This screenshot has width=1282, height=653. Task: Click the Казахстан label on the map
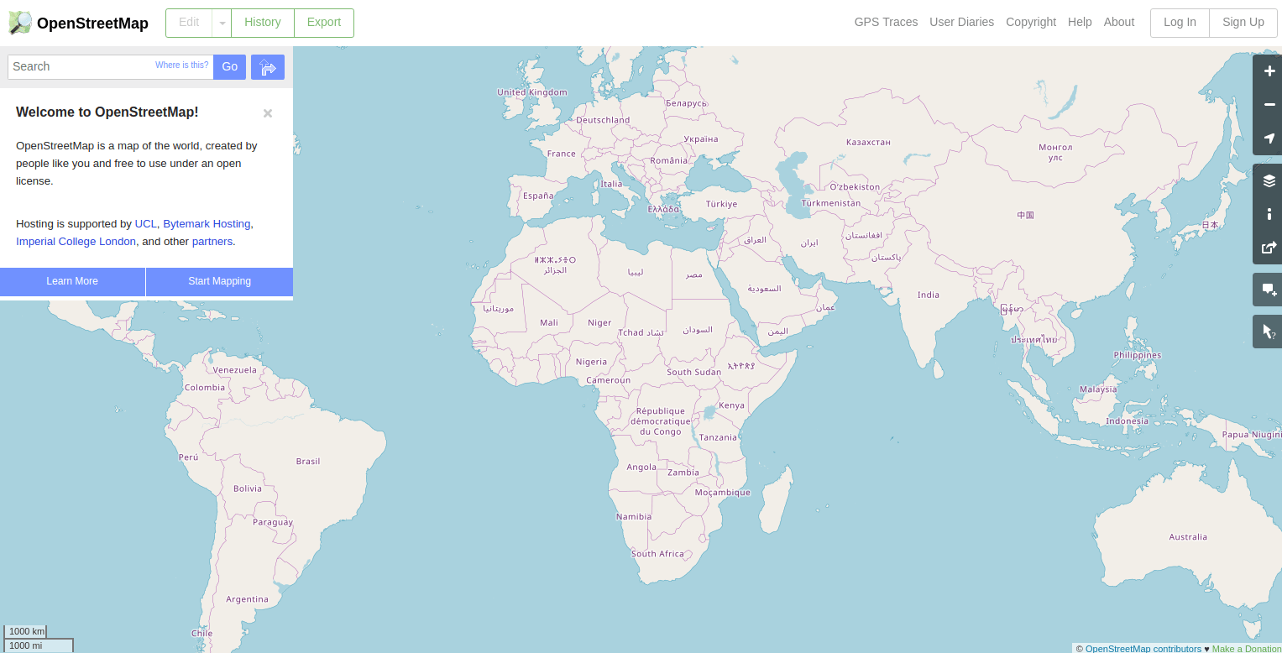(x=868, y=142)
